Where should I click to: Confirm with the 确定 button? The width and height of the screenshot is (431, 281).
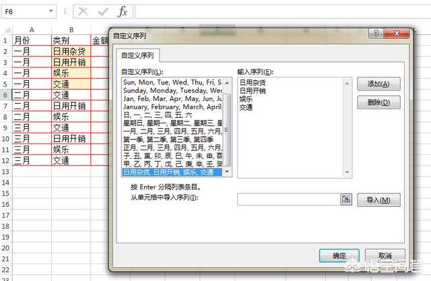tap(339, 255)
